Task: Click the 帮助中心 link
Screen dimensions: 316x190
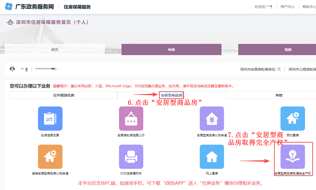Action: point(309,7)
